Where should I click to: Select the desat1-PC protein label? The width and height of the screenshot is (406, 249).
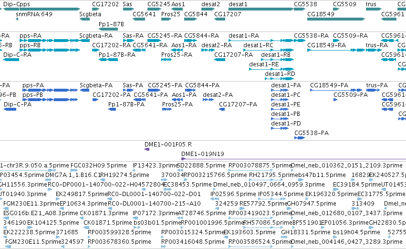tap(286, 95)
